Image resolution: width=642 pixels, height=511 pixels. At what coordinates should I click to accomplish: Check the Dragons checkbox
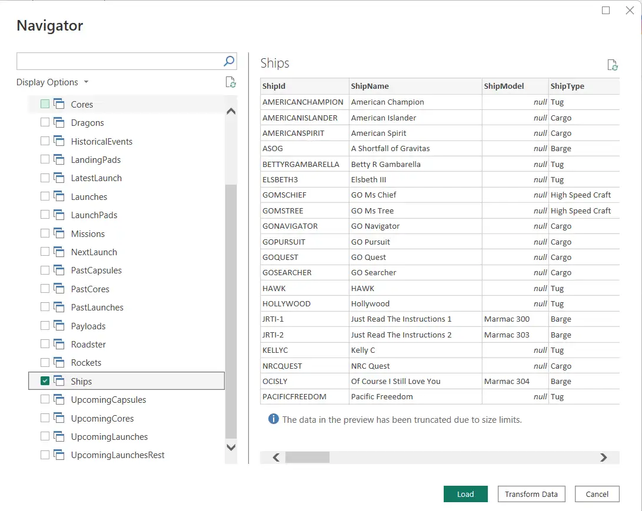pos(45,122)
